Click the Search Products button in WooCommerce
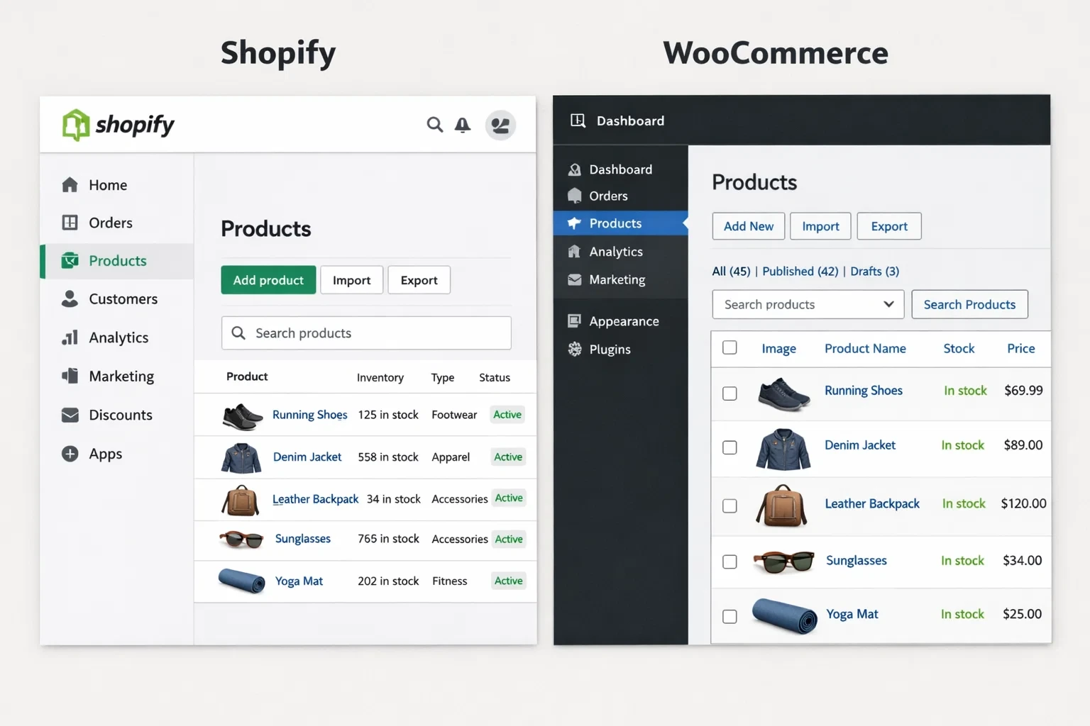The width and height of the screenshot is (1090, 726). pyautogui.click(x=969, y=304)
